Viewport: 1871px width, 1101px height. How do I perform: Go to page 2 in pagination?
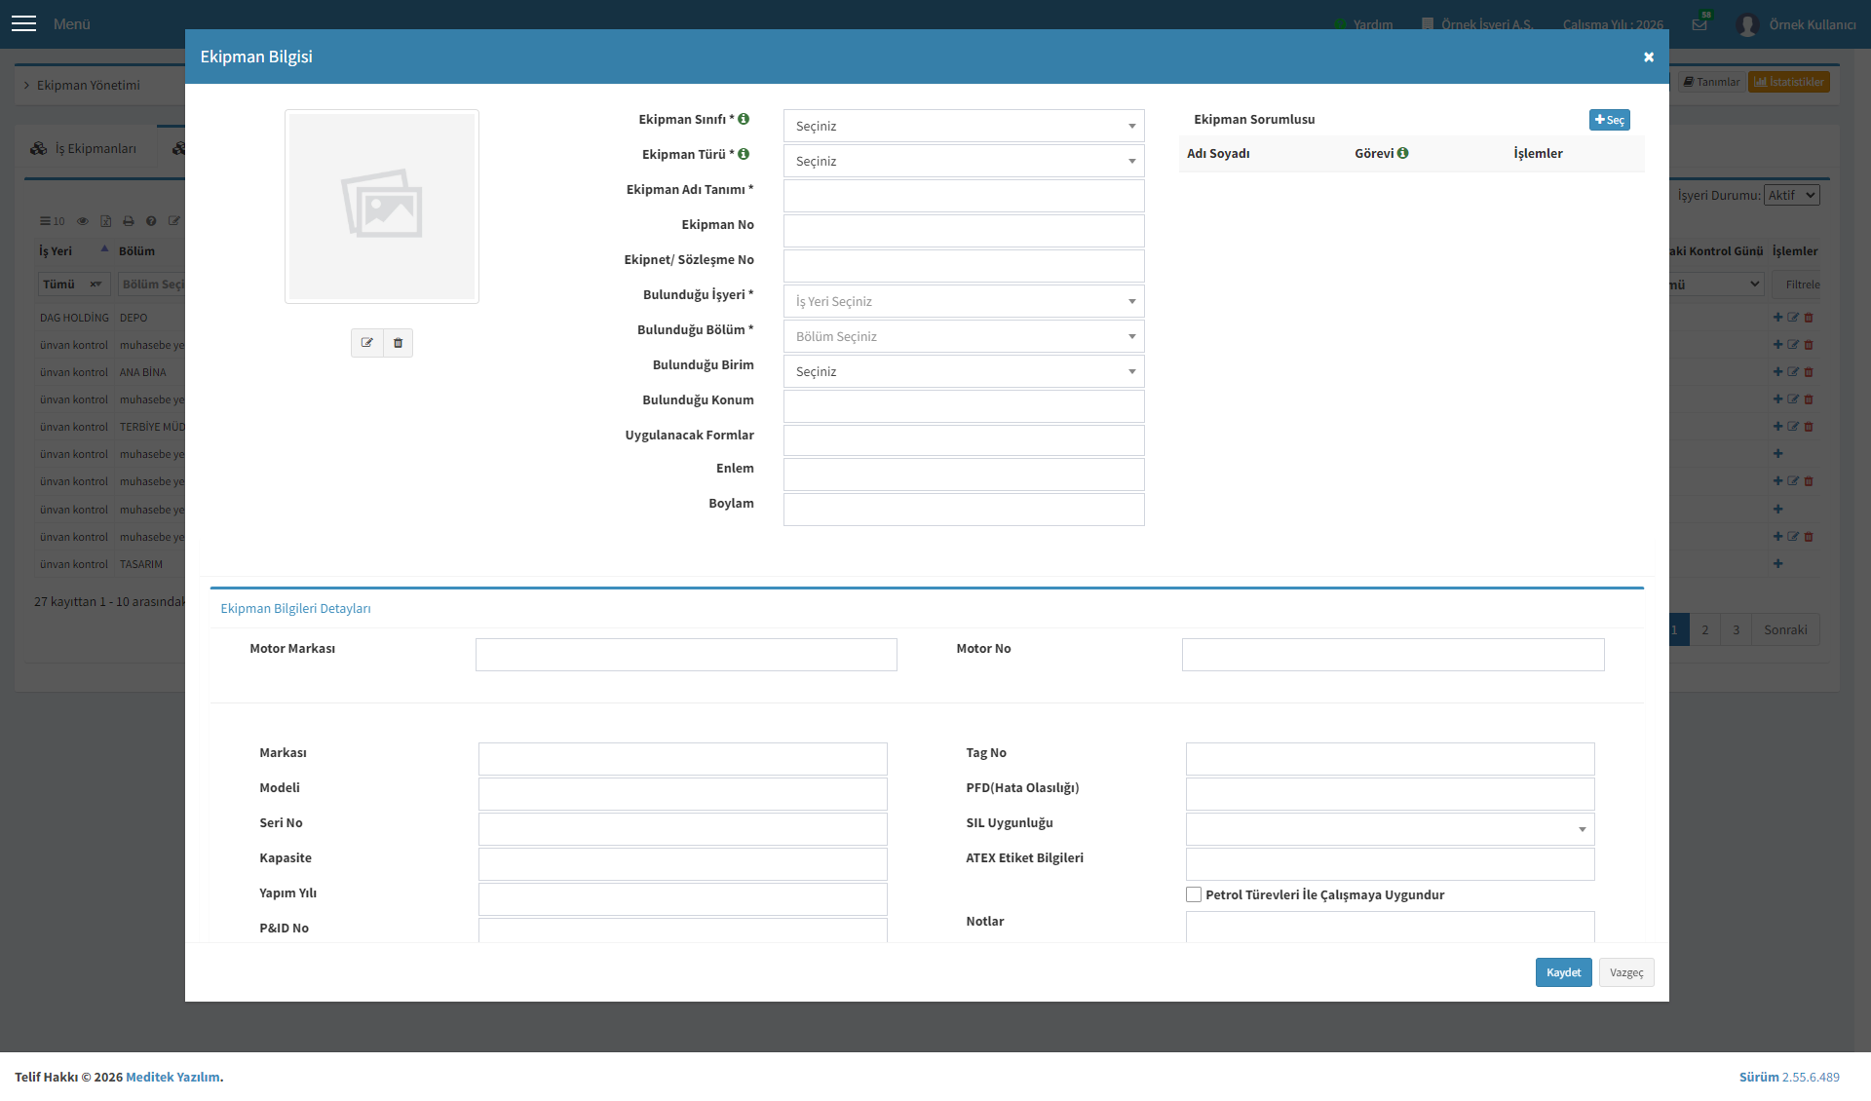click(x=1705, y=629)
